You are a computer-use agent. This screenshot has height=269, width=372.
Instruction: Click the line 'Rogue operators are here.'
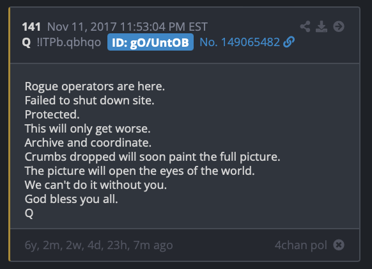click(x=95, y=86)
